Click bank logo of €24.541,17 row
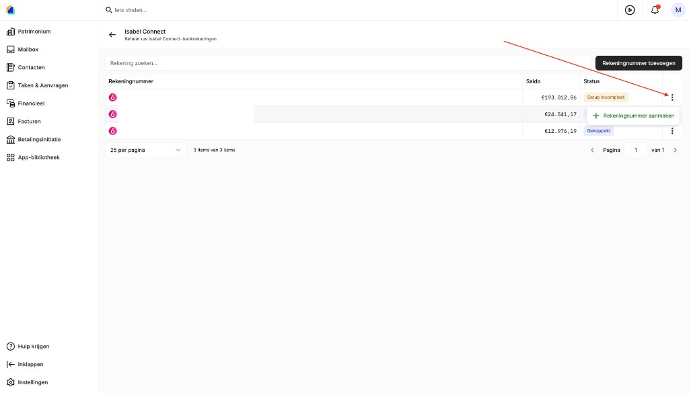The height and width of the screenshot is (393, 689). click(x=113, y=114)
